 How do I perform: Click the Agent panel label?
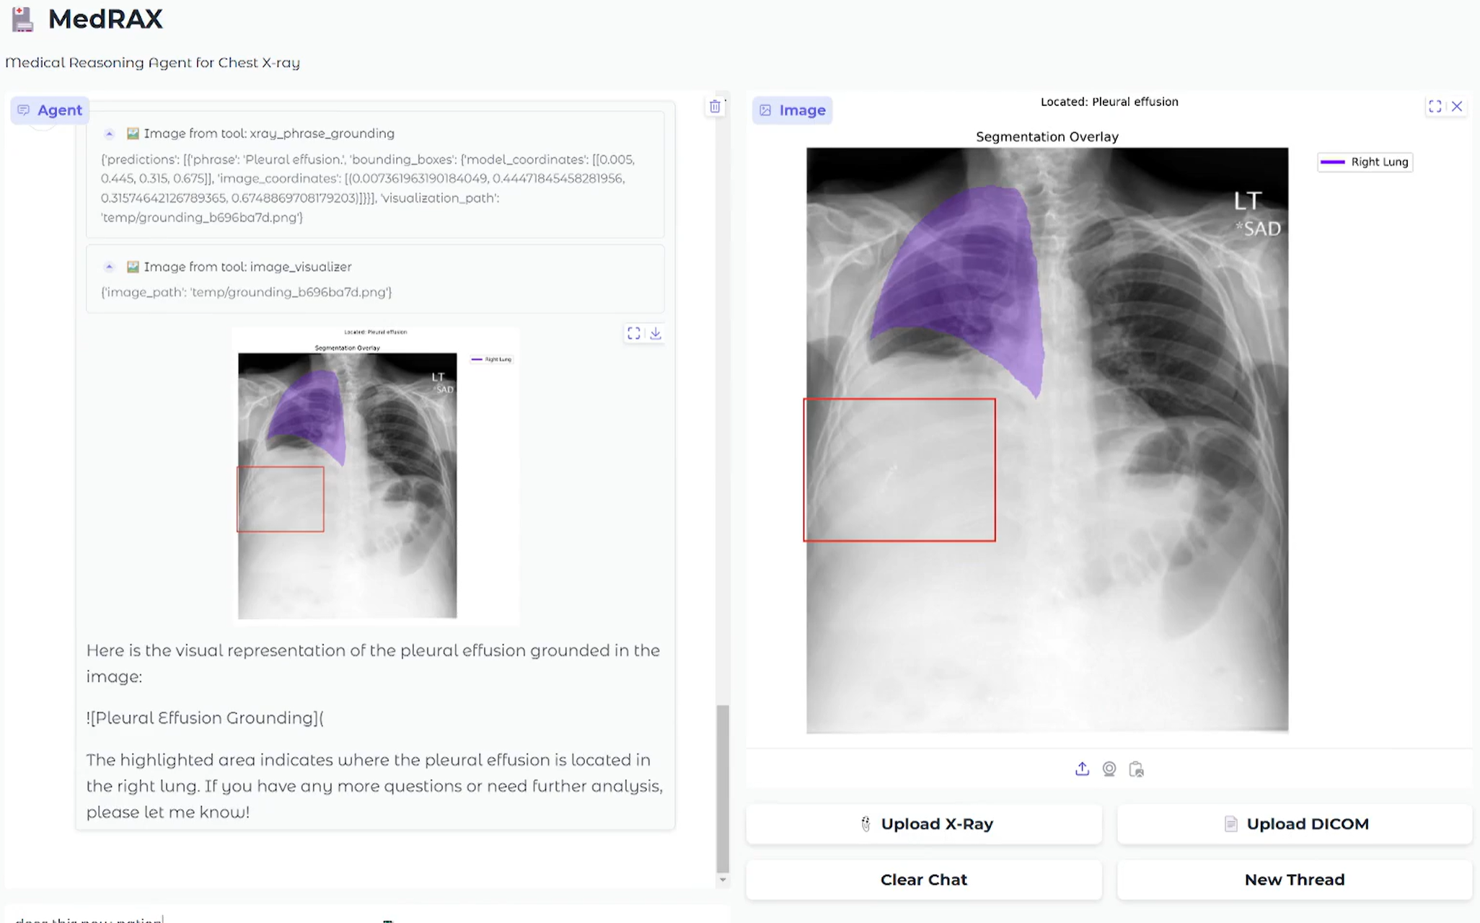pyautogui.click(x=50, y=110)
